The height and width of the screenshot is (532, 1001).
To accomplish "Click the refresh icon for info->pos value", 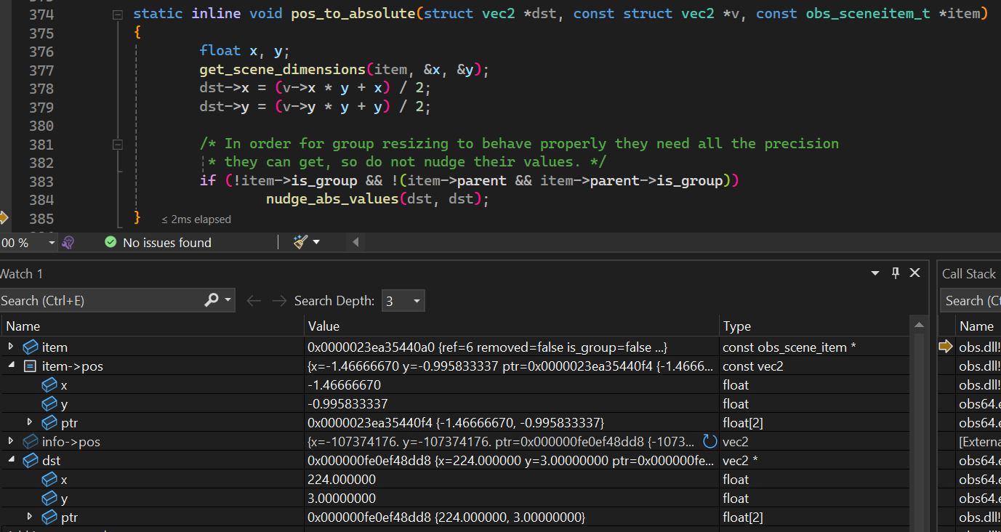I will tap(709, 441).
